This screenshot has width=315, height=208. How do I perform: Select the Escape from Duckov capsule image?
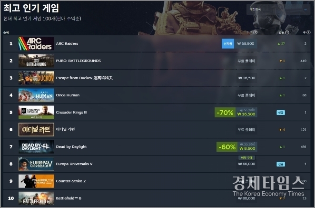36,78
